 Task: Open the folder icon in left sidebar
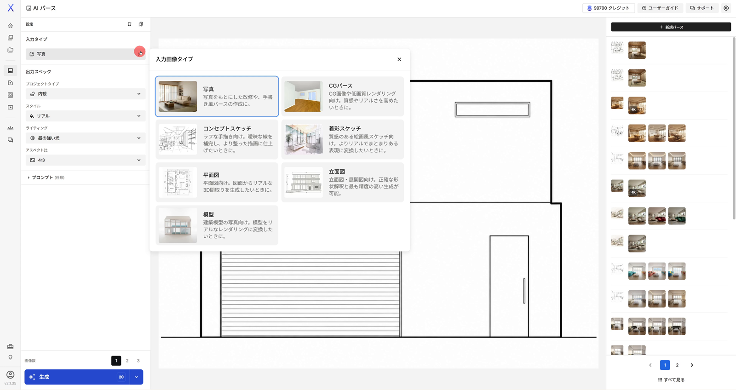[10, 50]
